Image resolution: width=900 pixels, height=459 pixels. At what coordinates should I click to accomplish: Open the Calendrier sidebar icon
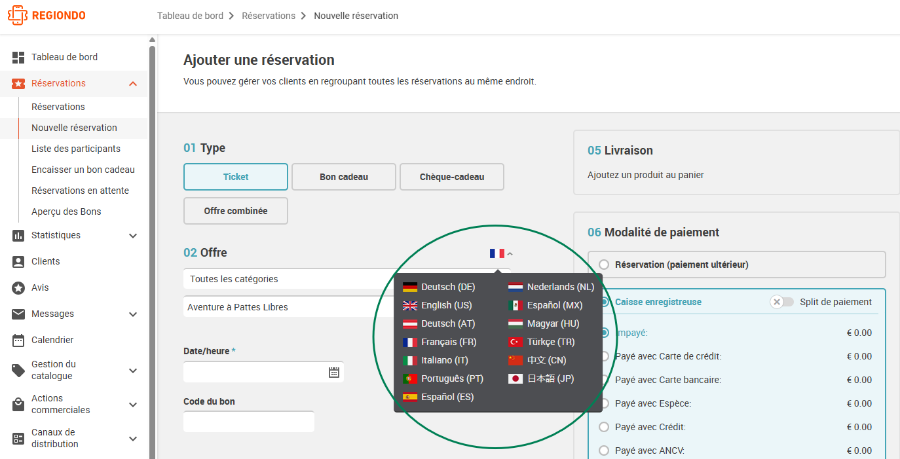point(18,340)
